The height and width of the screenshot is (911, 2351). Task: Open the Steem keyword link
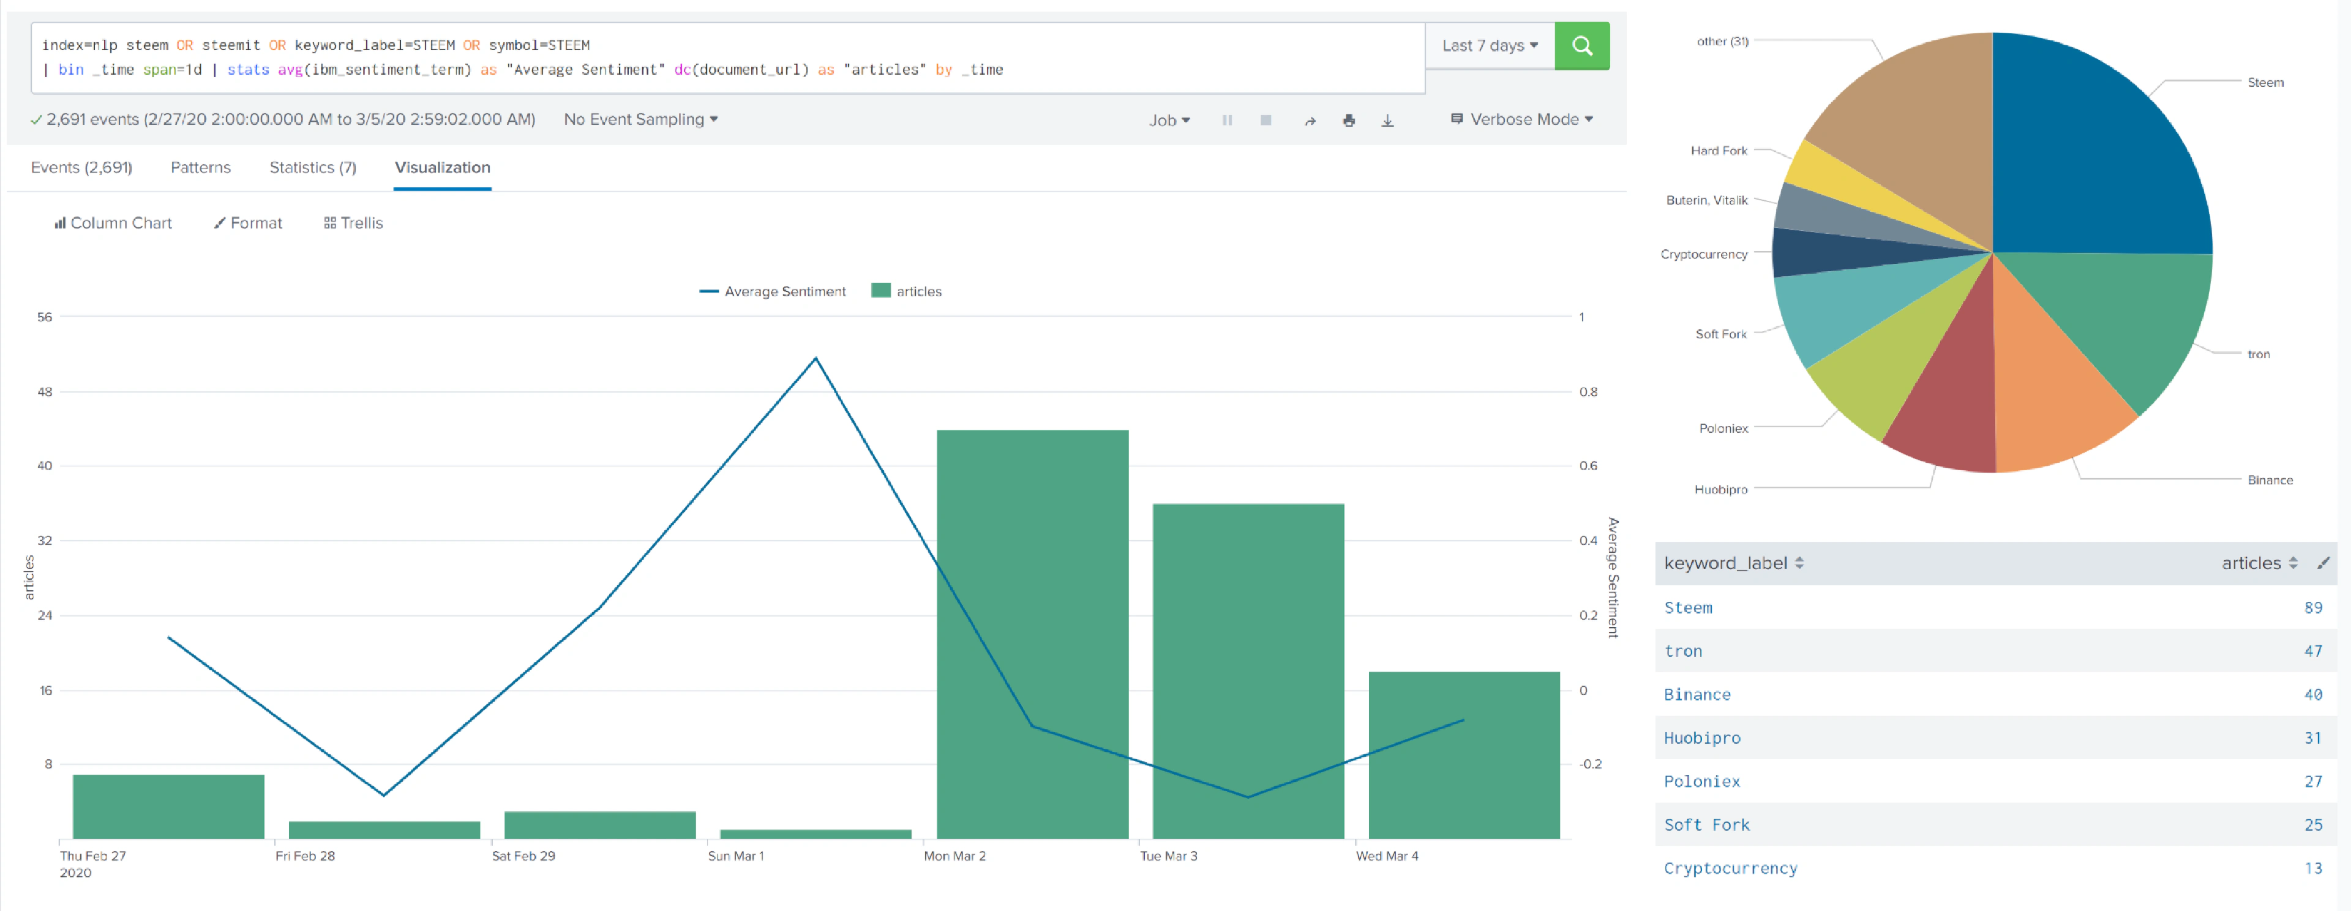coord(1687,608)
